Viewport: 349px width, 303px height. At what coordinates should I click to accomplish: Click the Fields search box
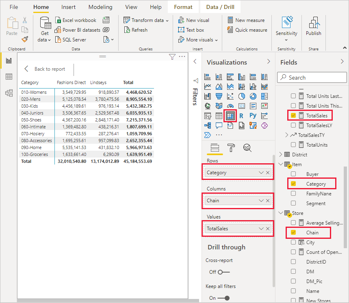[x=312, y=77]
